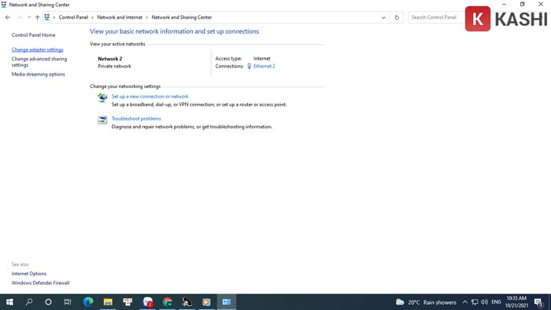Select the Network 2 network name text
The height and width of the screenshot is (310, 551).
[x=110, y=59]
